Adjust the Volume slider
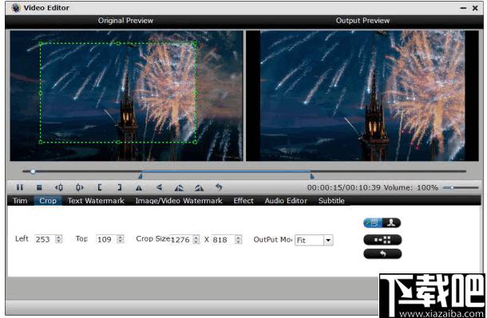 (x=461, y=187)
